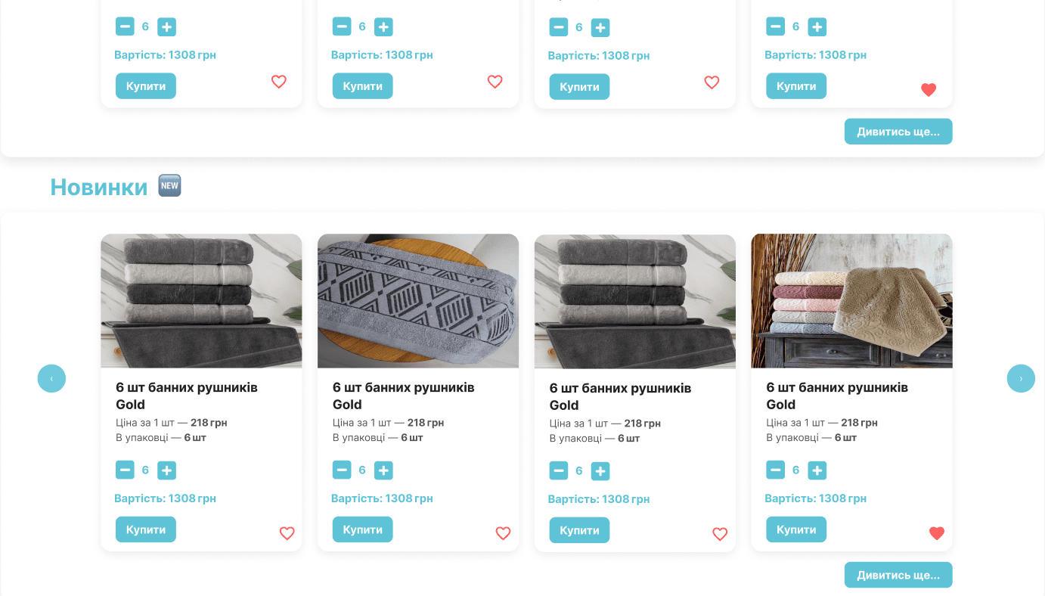Screen dimensions: 1045x596
Task: Click Дивитись ще under Новинки section
Action: (898, 574)
